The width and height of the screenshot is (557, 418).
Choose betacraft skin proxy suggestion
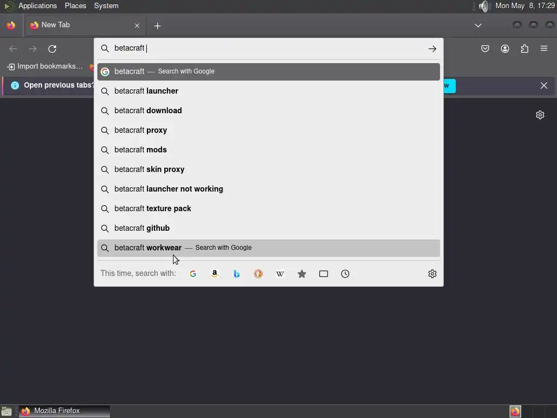pos(269,169)
